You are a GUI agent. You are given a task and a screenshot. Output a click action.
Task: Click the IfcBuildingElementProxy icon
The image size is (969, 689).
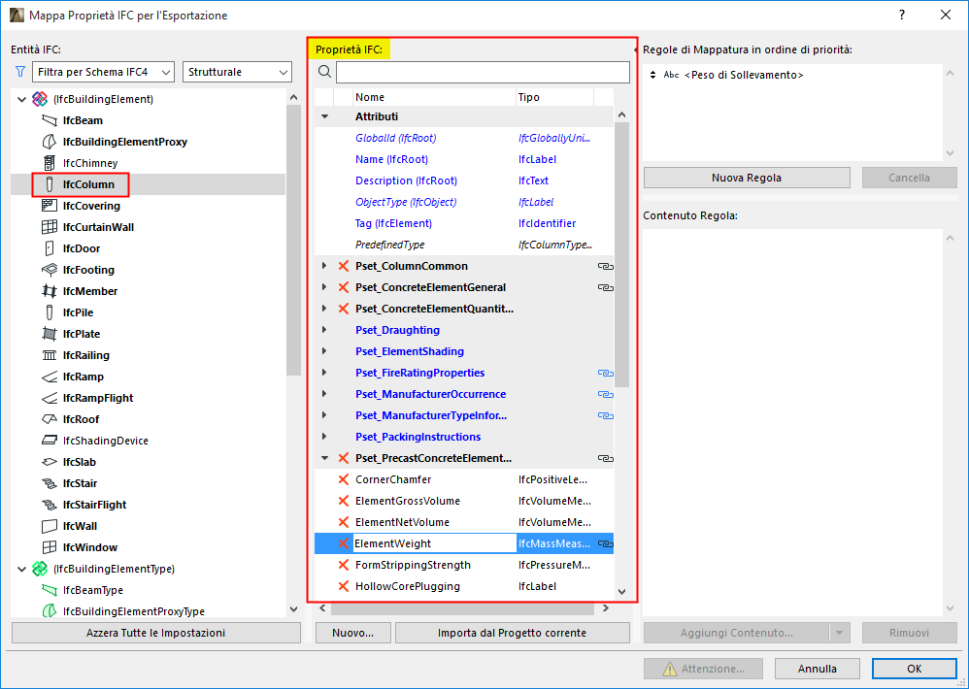click(50, 142)
